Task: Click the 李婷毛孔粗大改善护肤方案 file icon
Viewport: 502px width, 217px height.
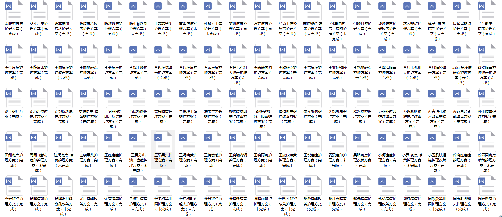Action: pyautogui.click(x=238, y=54)
